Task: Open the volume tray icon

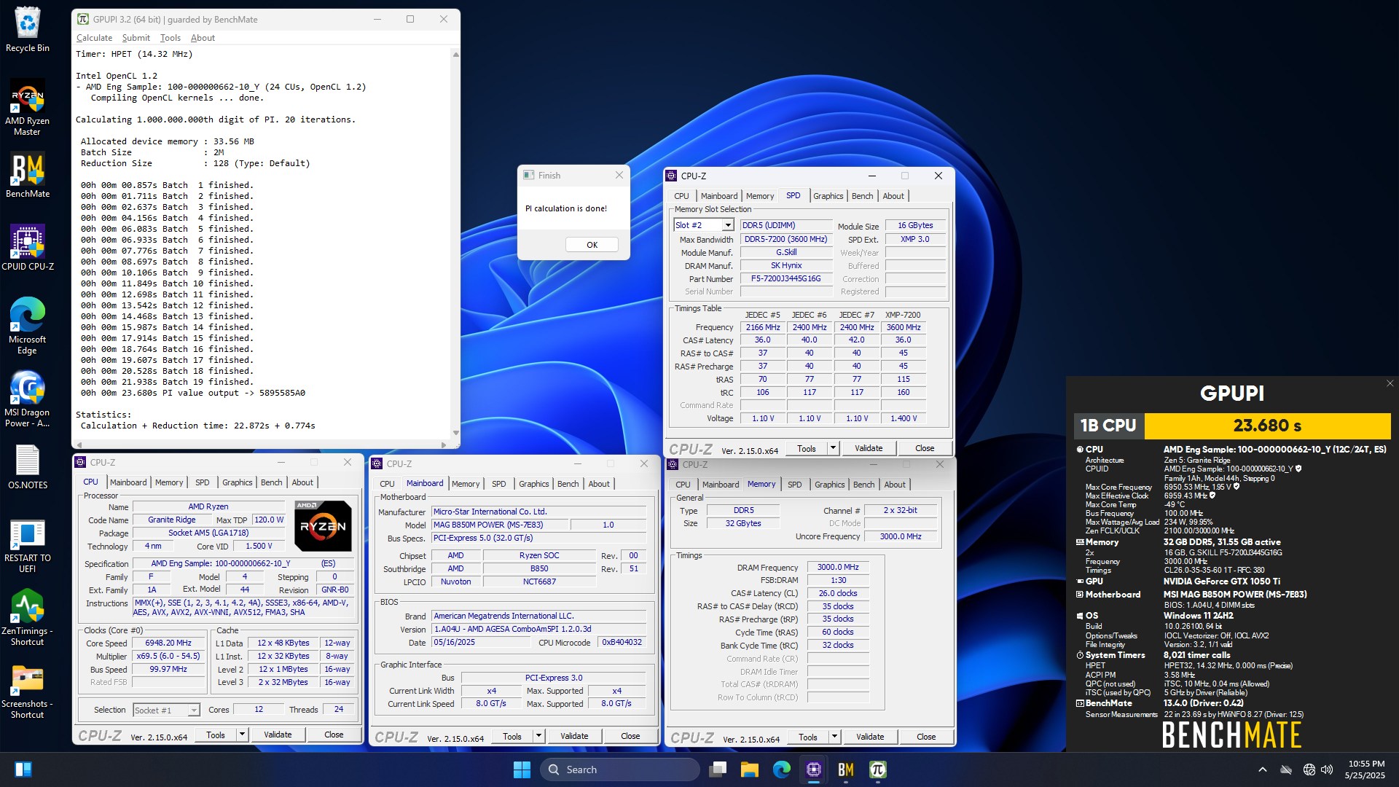Action: point(1327,770)
